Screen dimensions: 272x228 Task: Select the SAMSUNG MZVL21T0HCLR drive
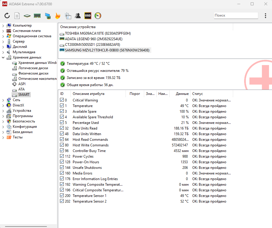tap(107, 50)
